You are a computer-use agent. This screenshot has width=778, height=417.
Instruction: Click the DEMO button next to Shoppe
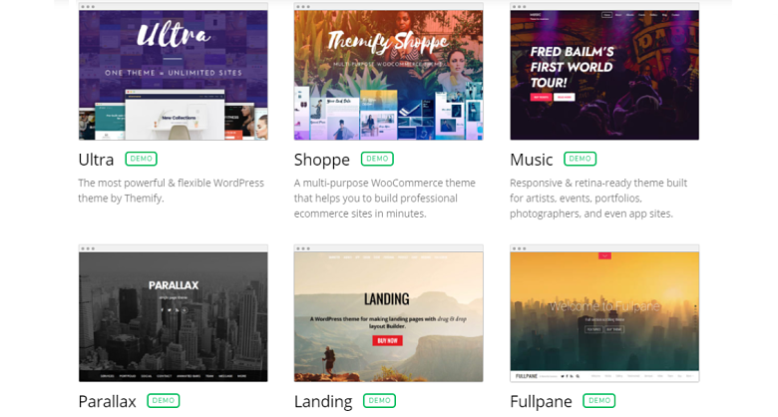tap(377, 159)
